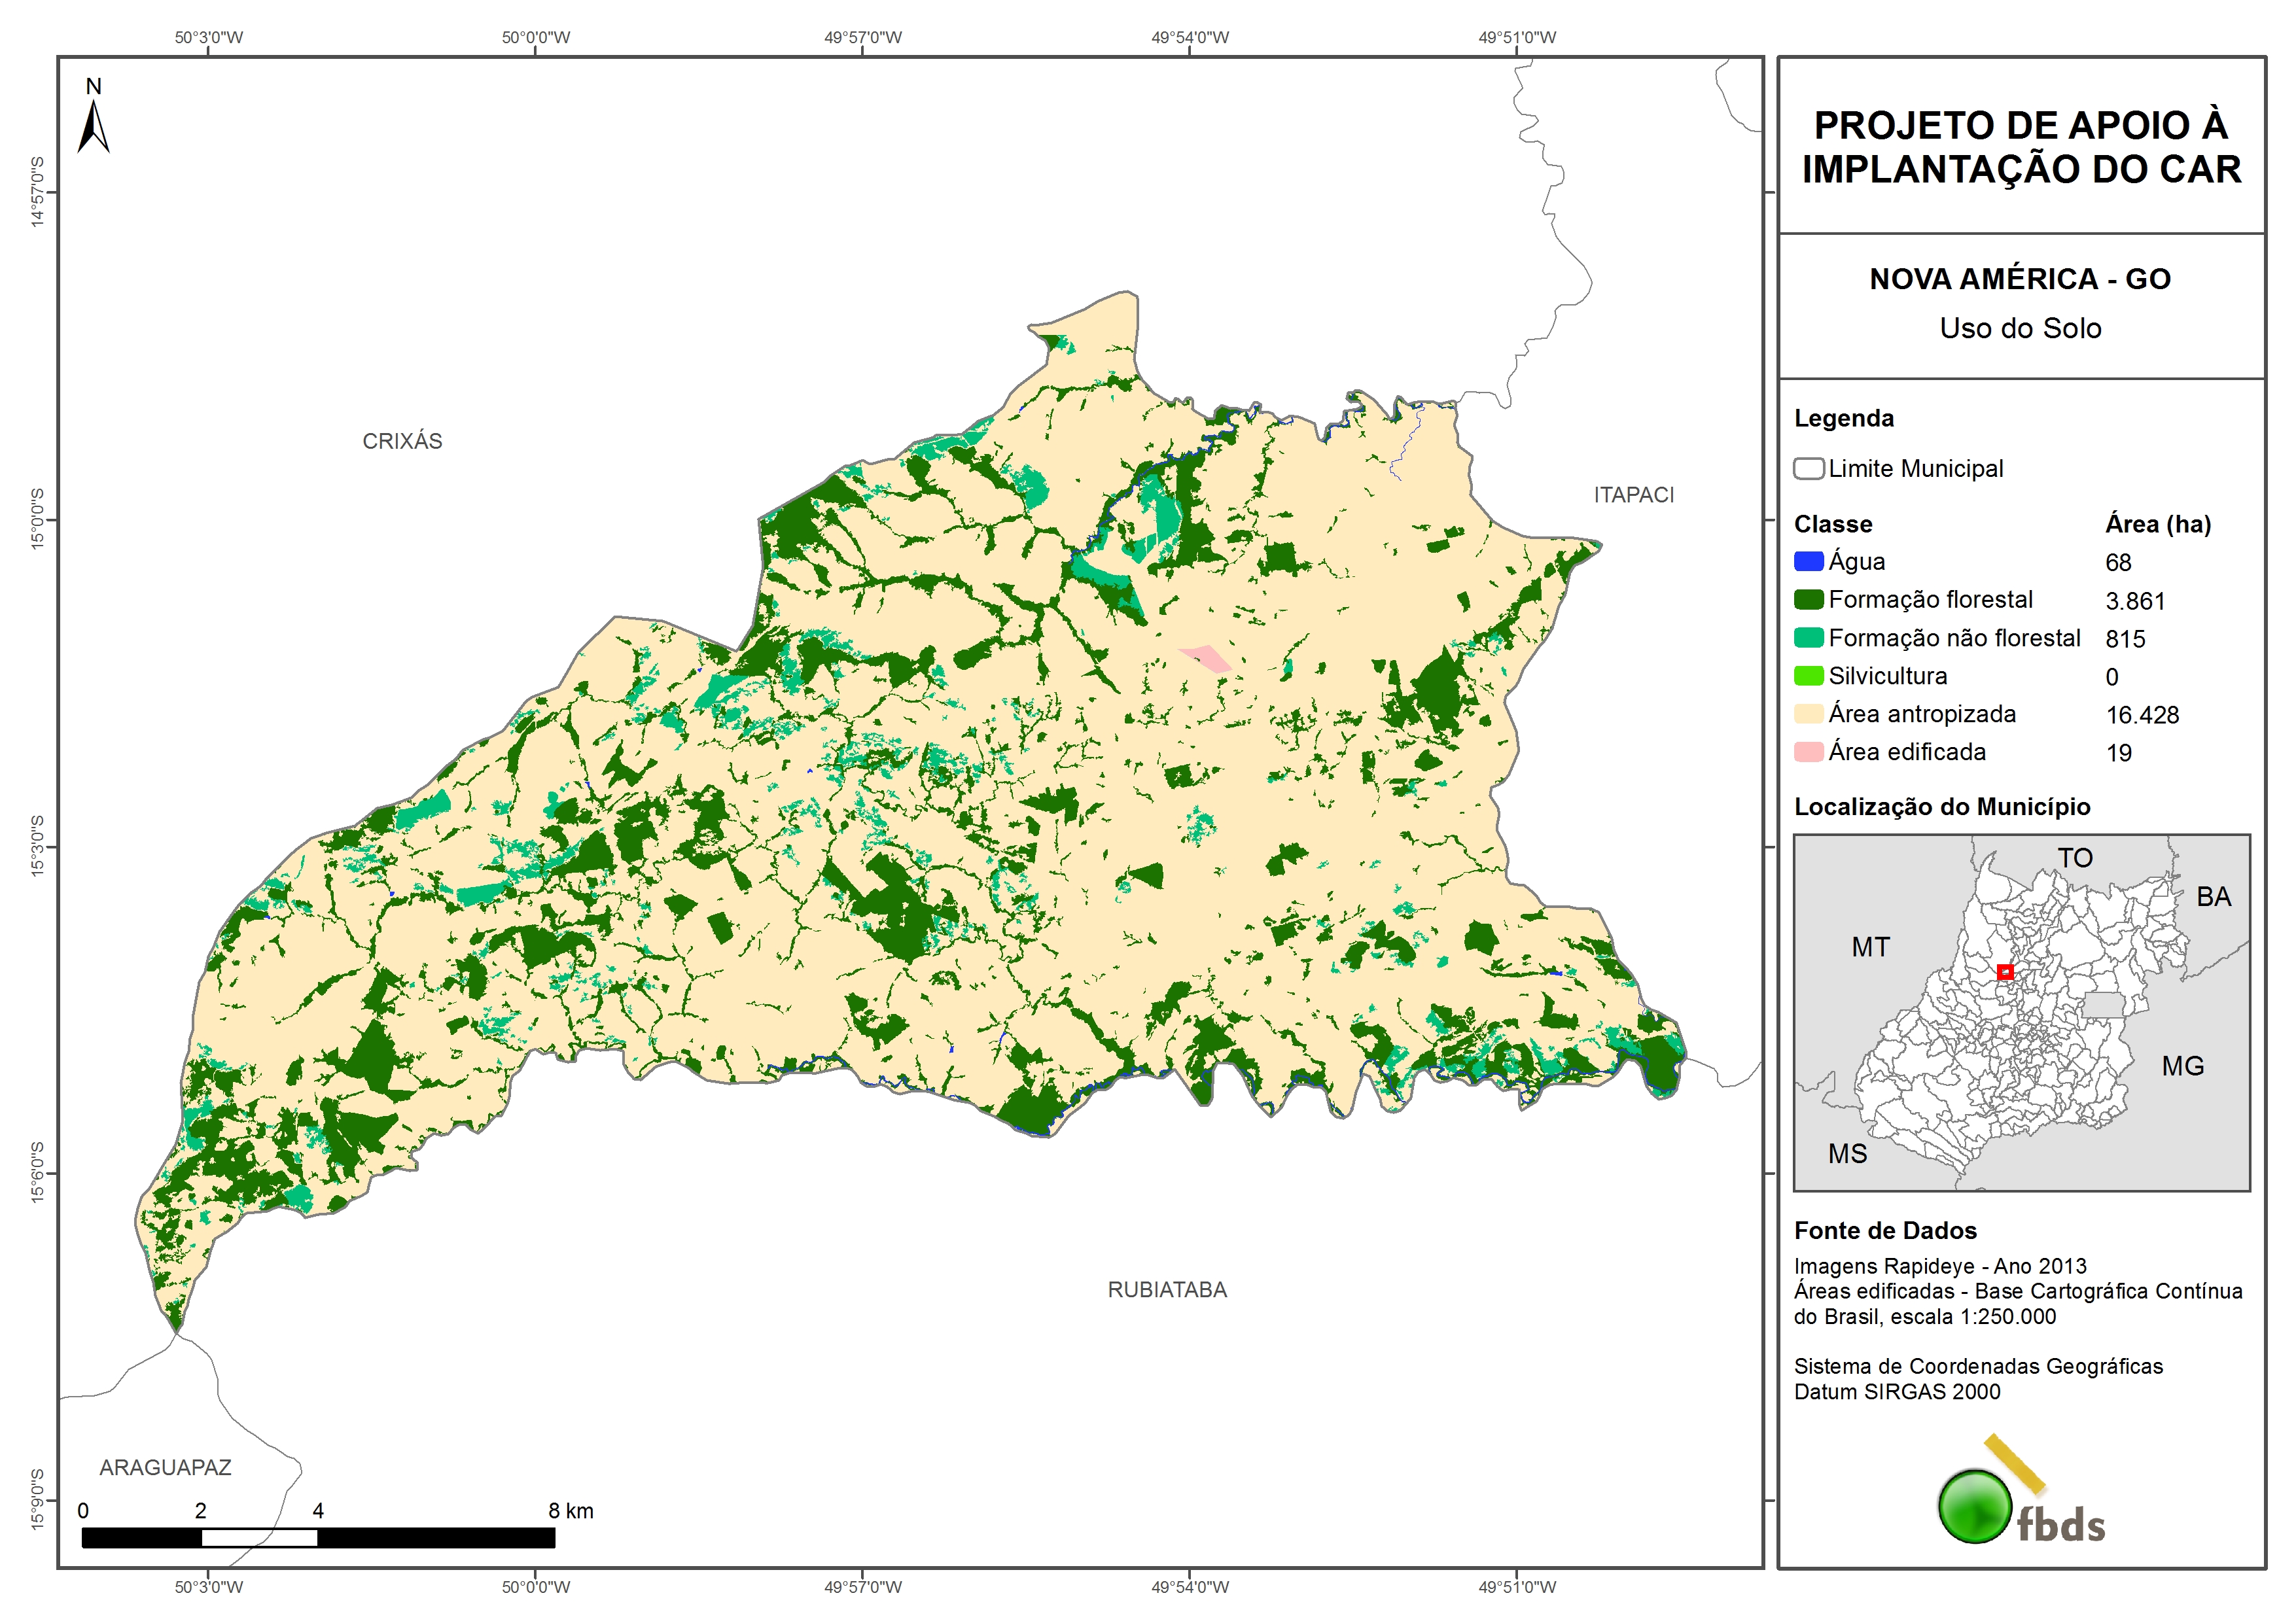The height and width of the screenshot is (1623, 2296).
Task: Click the Área antropizada beige swatch
Action: pos(1808,714)
